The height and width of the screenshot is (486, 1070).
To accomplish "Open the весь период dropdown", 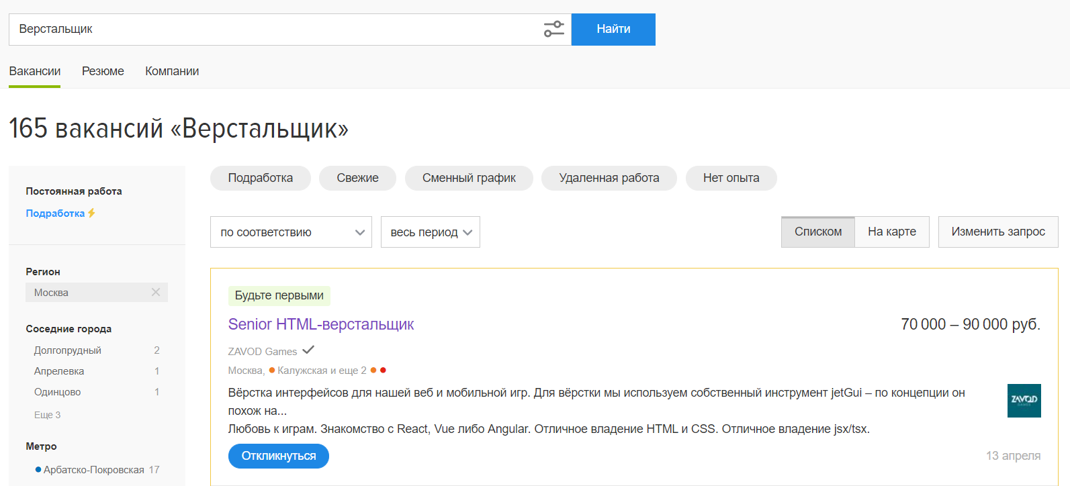I will (431, 232).
